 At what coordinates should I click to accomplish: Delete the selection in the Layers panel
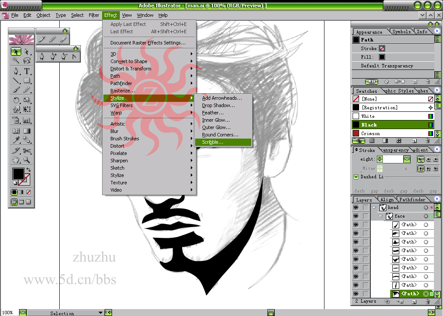coord(427,302)
